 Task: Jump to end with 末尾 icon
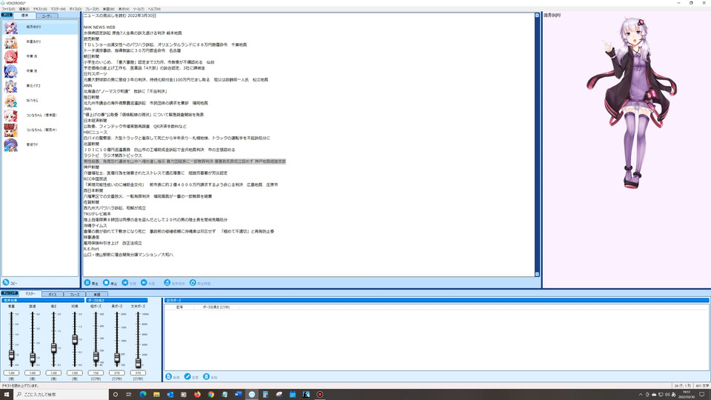pos(144,282)
